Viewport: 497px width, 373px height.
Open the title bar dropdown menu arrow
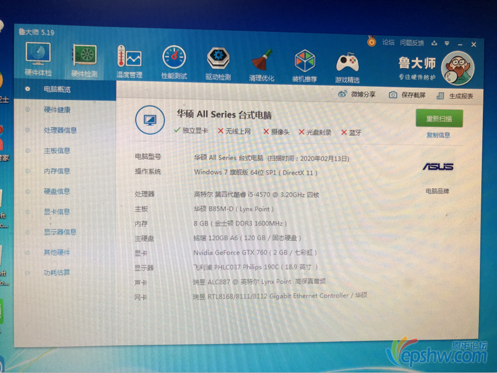(447, 44)
